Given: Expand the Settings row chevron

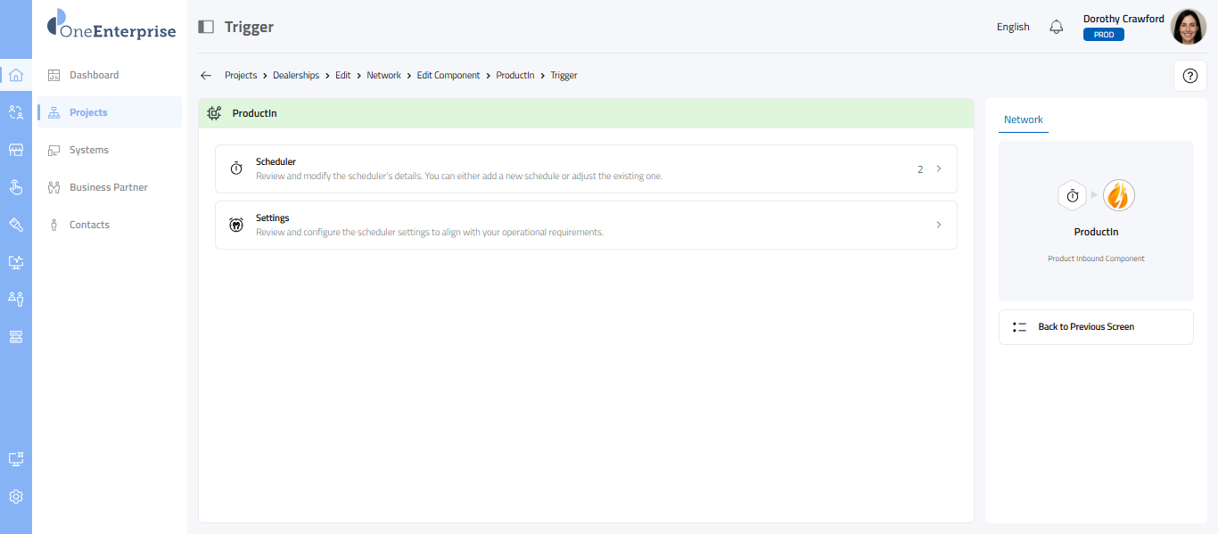Looking at the screenshot, I should point(938,225).
